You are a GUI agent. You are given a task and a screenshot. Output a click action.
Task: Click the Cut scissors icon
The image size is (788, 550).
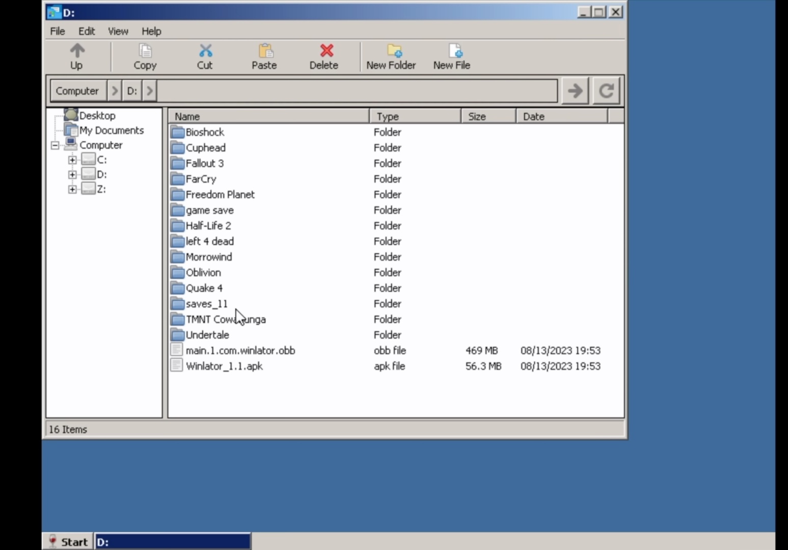click(205, 51)
